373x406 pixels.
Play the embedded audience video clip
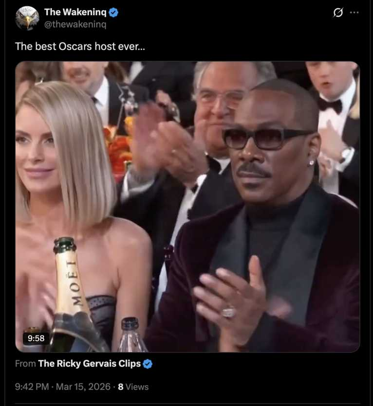click(x=187, y=207)
